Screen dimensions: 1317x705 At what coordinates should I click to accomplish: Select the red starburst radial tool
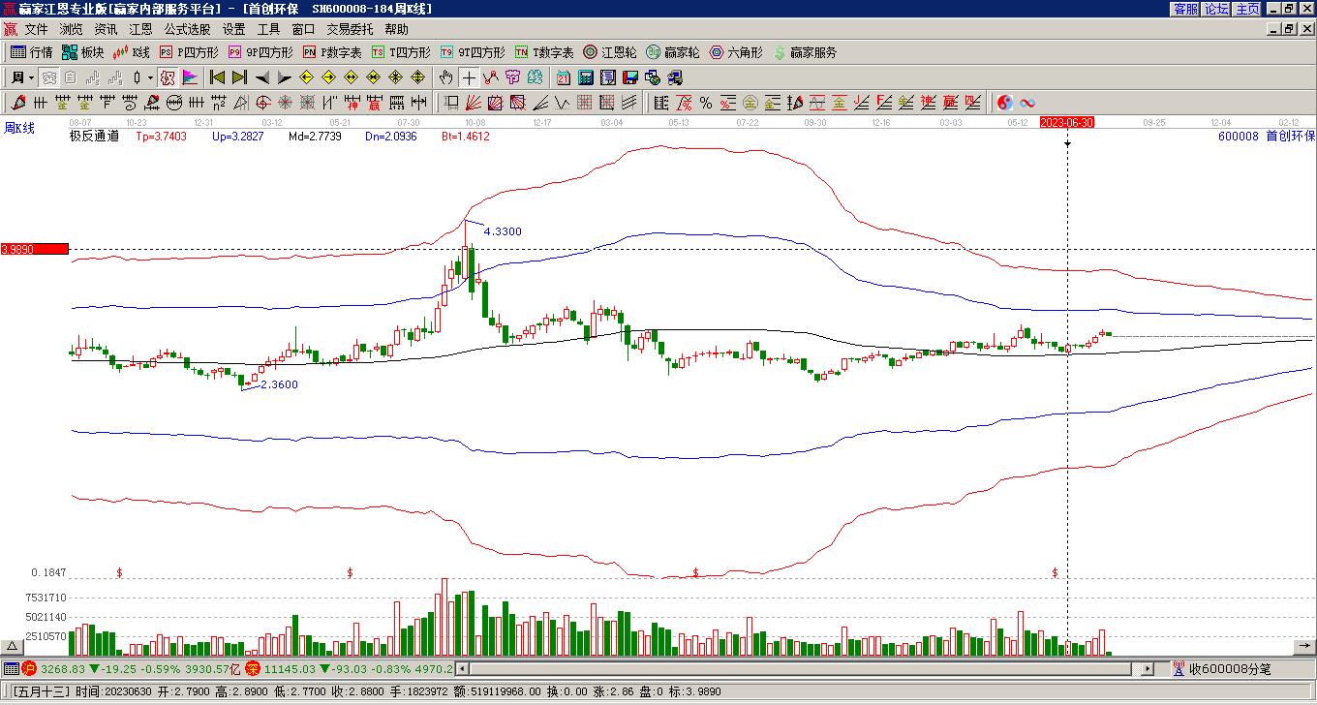coord(286,103)
